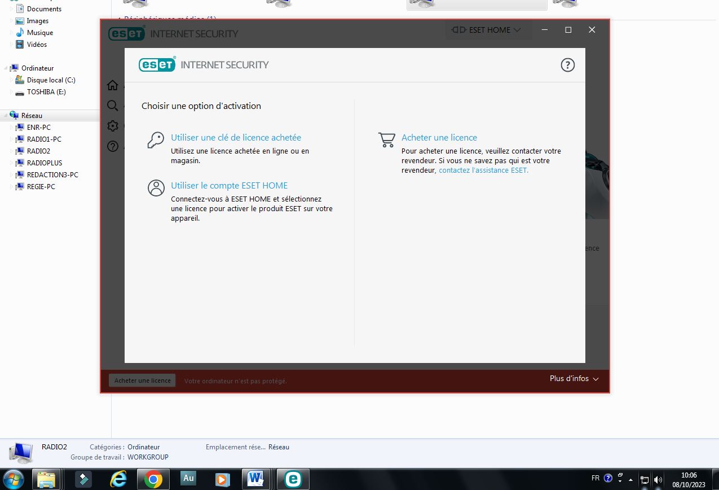Select RADIO1-PC network computer
This screenshot has height=490, width=719.
[44, 139]
